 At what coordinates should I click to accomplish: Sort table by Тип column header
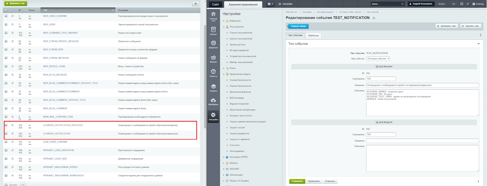pyautogui.click(x=79, y=10)
